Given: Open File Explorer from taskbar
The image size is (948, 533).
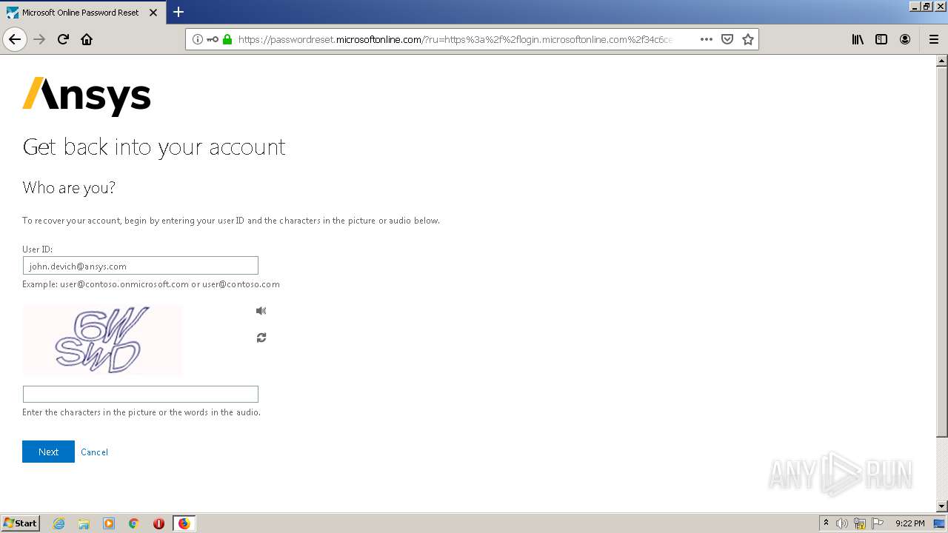Looking at the screenshot, I should (x=84, y=523).
